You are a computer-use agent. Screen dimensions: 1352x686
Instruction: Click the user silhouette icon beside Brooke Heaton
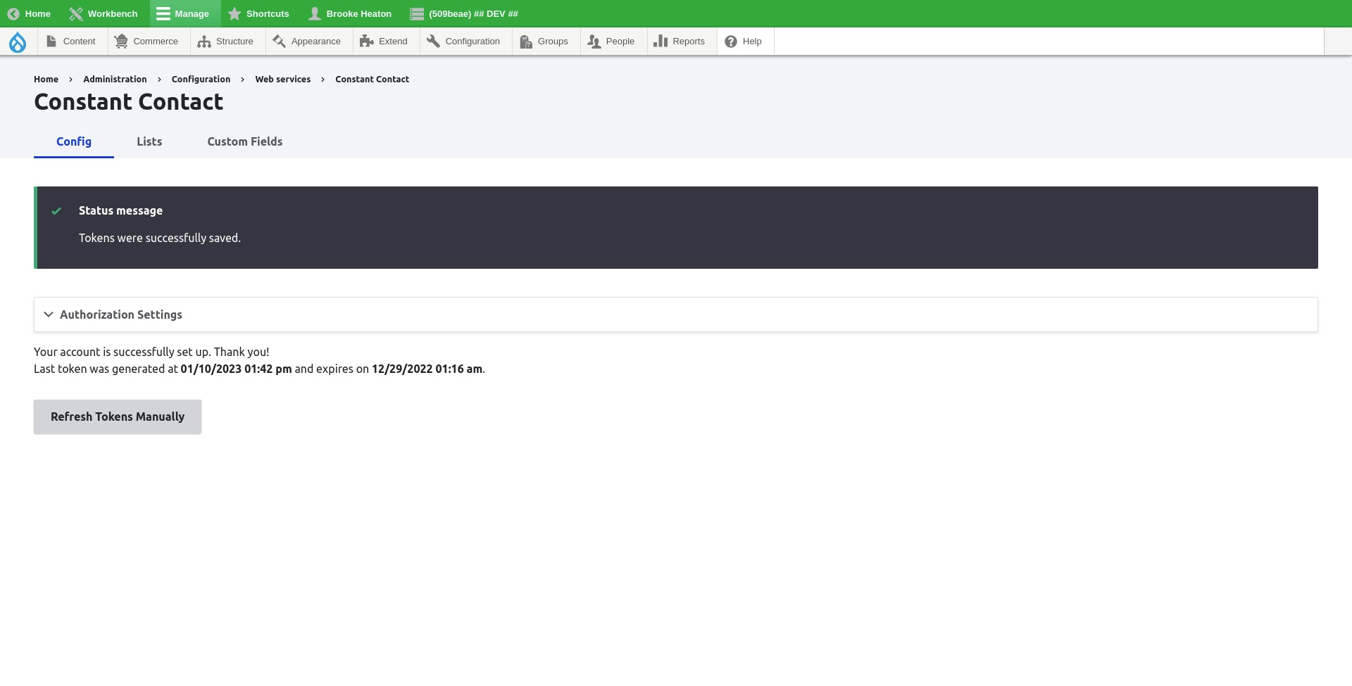[315, 14]
